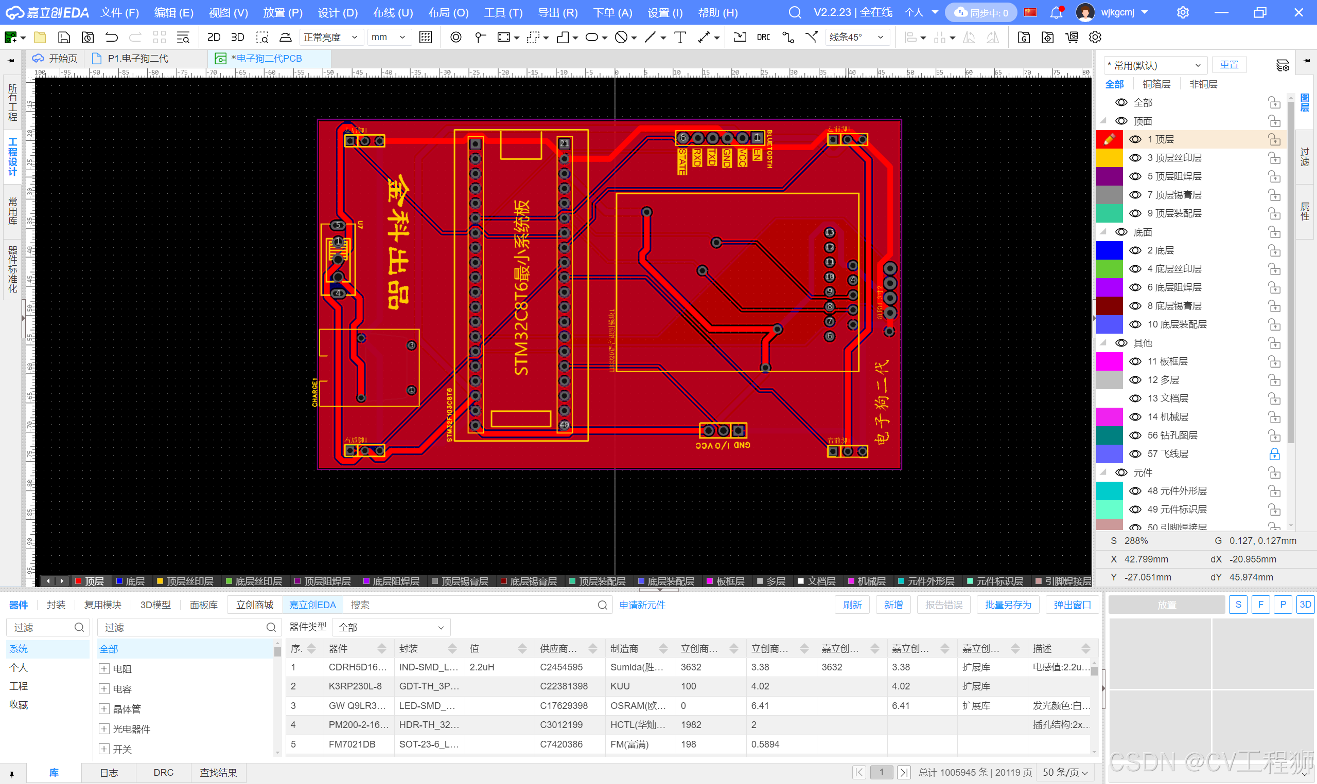Switch to 2D view
1317x784 pixels.
[x=214, y=38]
